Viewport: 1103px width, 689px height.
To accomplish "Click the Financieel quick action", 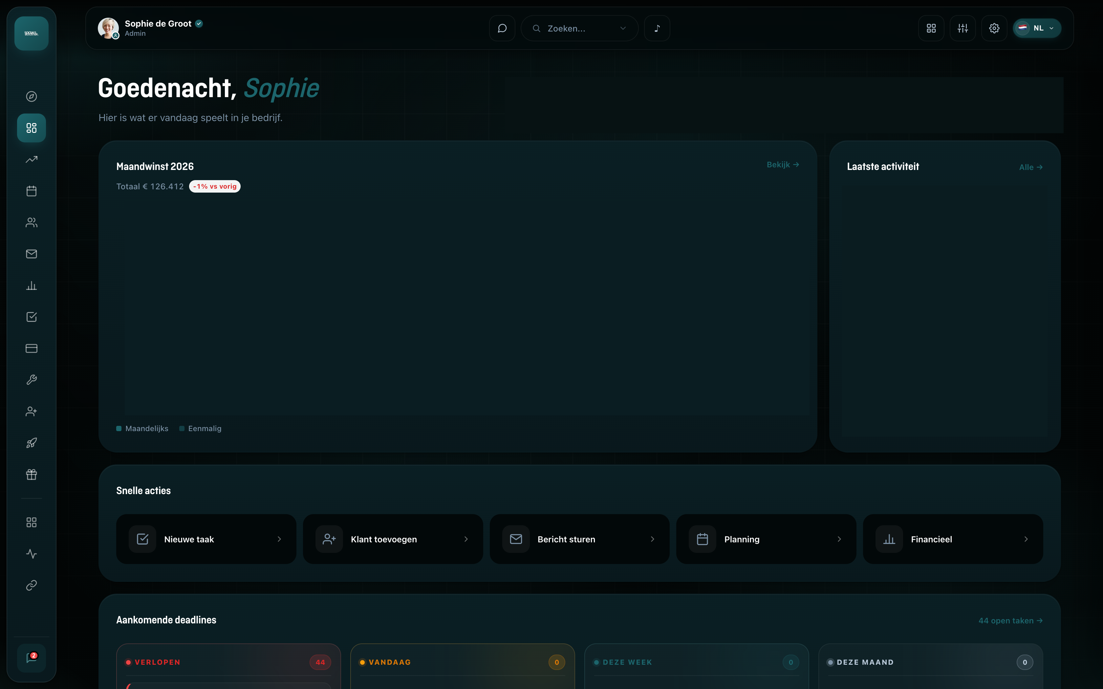I will coord(953,539).
